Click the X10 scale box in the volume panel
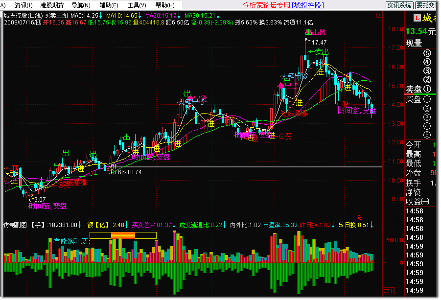This screenshot has width=441, height=300. point(389,291)
